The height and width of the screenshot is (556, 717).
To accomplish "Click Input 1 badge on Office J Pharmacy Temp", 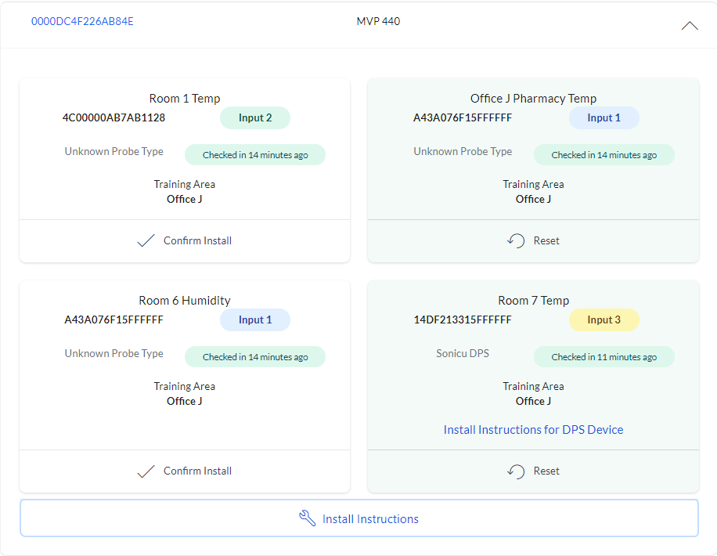I will [604, 117].
